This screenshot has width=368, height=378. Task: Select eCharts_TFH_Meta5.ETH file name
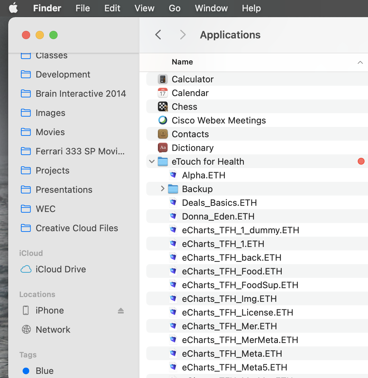point(235,368)
